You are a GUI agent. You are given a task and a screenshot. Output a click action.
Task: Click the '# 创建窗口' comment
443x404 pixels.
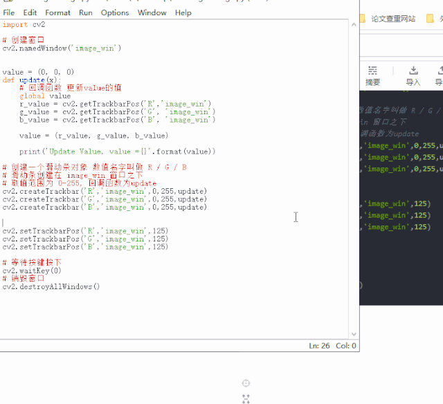[x=24, y=40]
